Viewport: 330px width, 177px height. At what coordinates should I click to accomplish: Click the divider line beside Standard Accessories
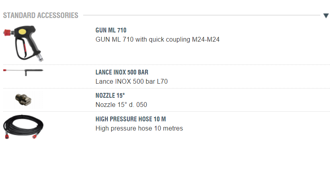[201, 16]
